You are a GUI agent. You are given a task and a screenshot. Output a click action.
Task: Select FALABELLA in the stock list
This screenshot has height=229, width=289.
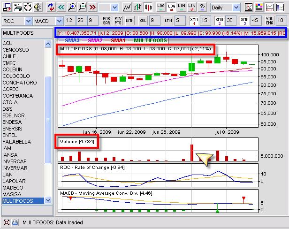click(23, 142)
